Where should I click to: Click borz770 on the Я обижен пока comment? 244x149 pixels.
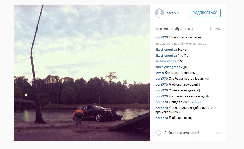pos(161,118)
